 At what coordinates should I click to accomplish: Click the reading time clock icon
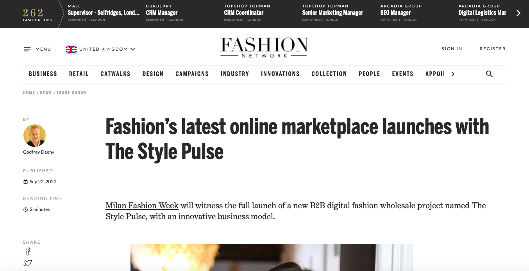tap(26, 210)
